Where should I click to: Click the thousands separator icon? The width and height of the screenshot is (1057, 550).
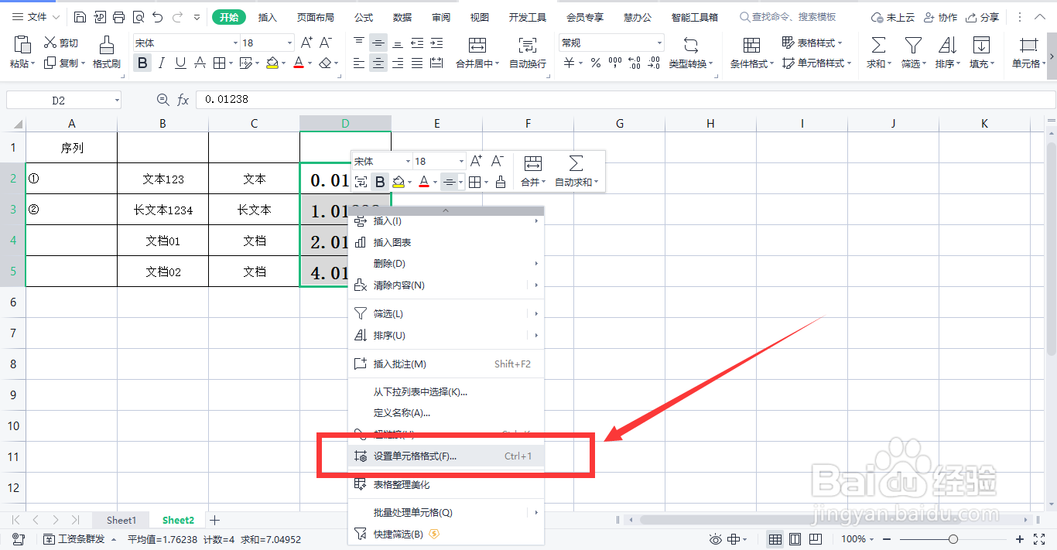coord(615,63)
